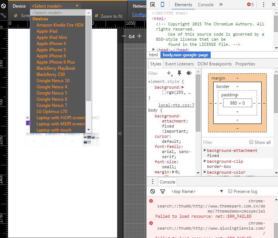278x238 pixels.
Task: Click the inspect element picker icon
Action: 153,5
